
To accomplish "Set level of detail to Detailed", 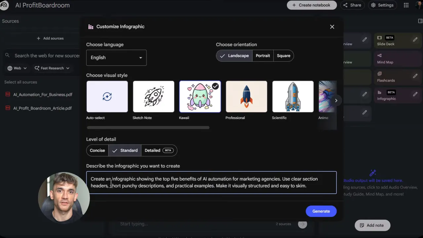I will tap(159, 150).
